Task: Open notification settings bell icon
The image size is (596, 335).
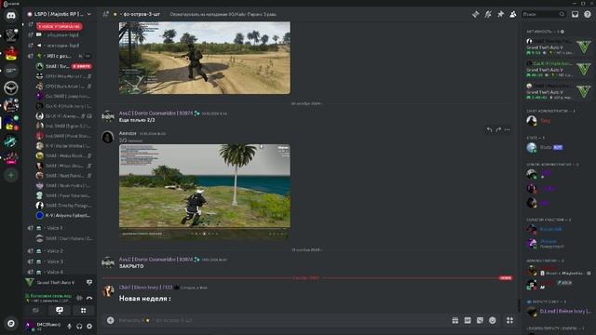Action: click(488, 14)
